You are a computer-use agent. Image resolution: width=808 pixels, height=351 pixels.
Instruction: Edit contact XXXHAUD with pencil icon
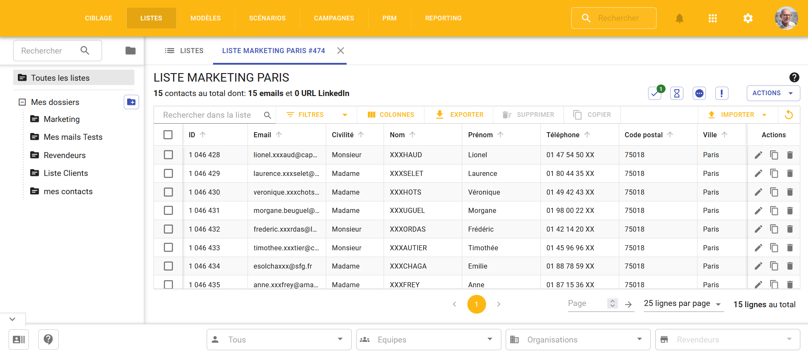(758, 155)
